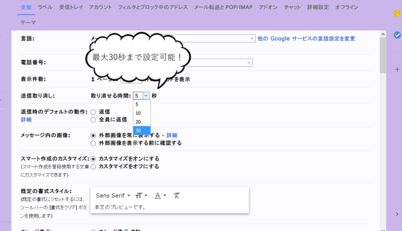Hide the side panel with the chevron arrow
This screenshot has height=231, width=402.
click(x=397, y=214)
